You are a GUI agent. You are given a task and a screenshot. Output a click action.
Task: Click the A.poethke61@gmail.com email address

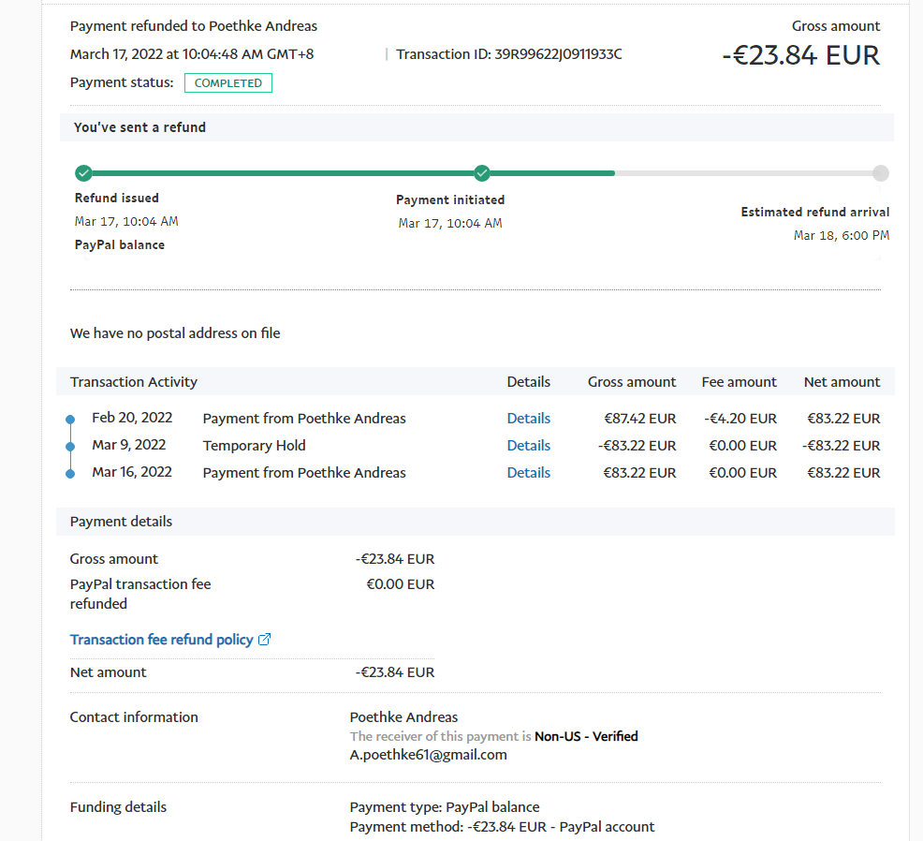[428, 755]
